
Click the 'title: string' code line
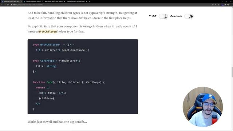pyautogui.click(x=46, y=66)
